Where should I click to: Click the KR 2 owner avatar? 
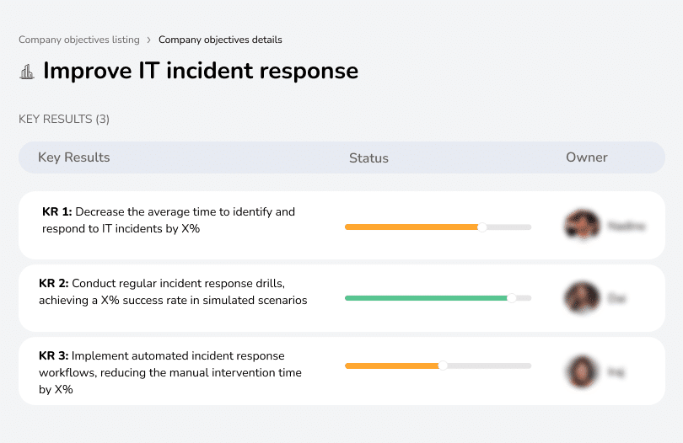coord(582,298)
